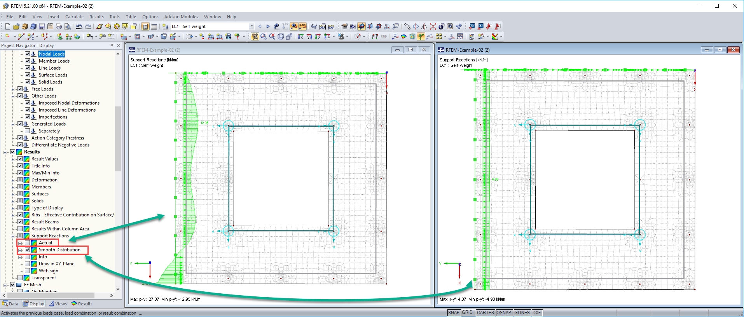
Task: Save the model with the floppy icon
Action: point(42,26)
